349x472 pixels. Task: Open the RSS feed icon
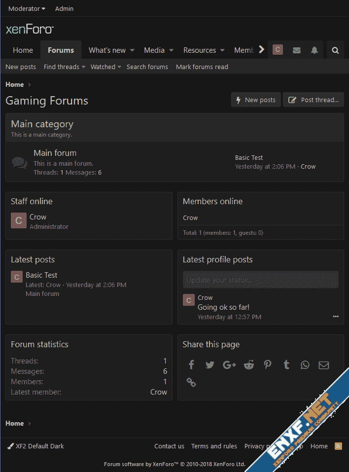[338, 446]
